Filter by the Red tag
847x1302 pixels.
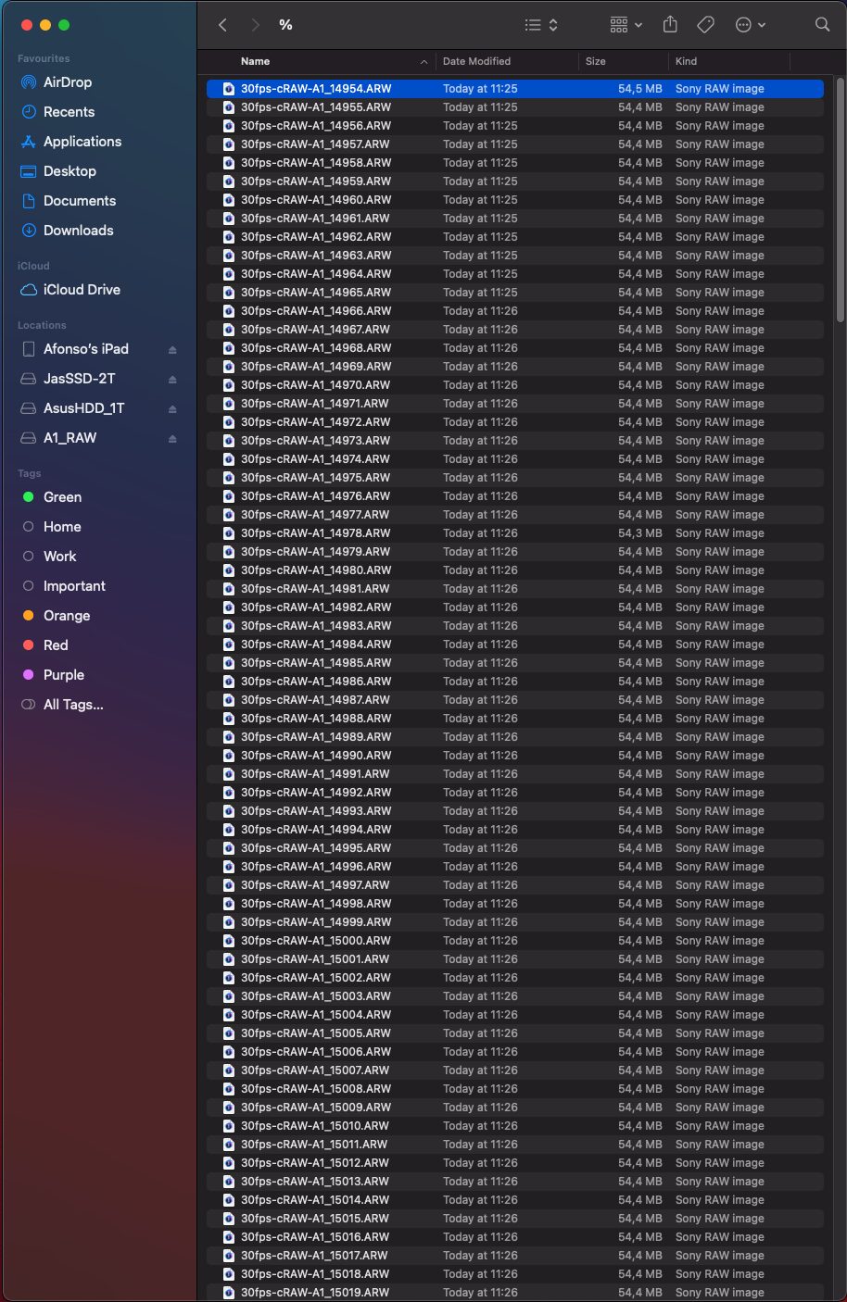(x=56, y=645)
